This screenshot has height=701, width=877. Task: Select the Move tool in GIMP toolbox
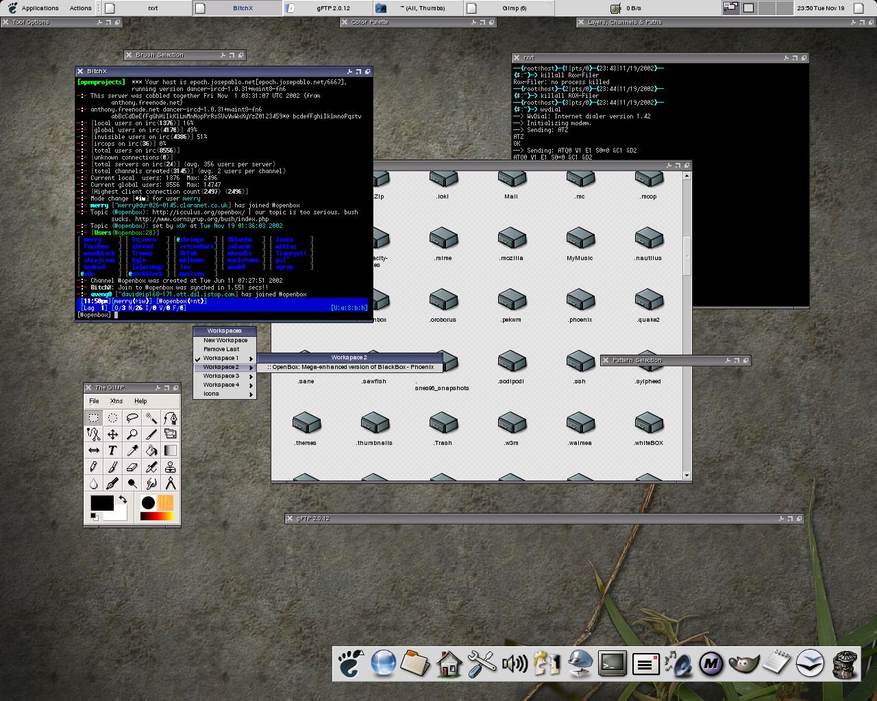pyautogui.click(x=113, y=434)
